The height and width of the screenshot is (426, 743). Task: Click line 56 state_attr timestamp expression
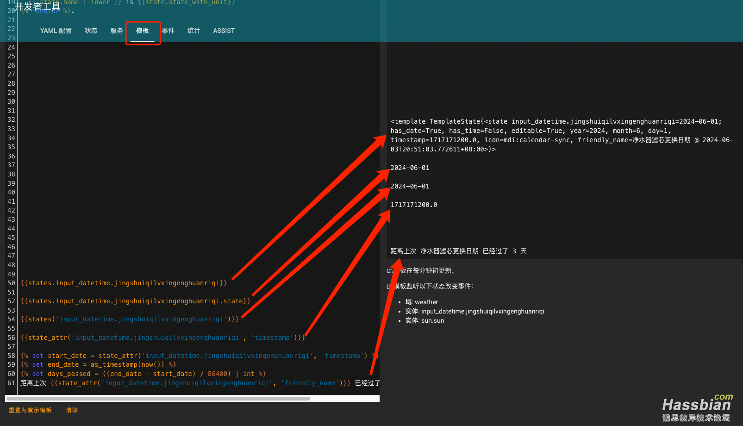[162, 338]
